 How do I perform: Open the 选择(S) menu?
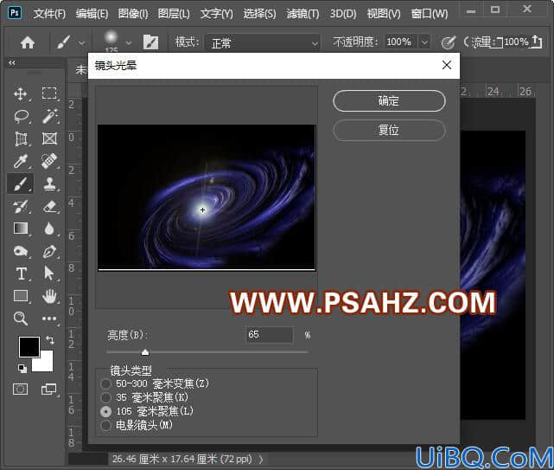pos(259,14)
